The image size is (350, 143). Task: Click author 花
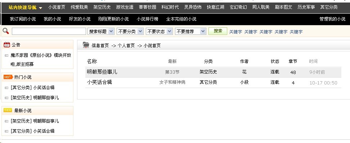244,72
